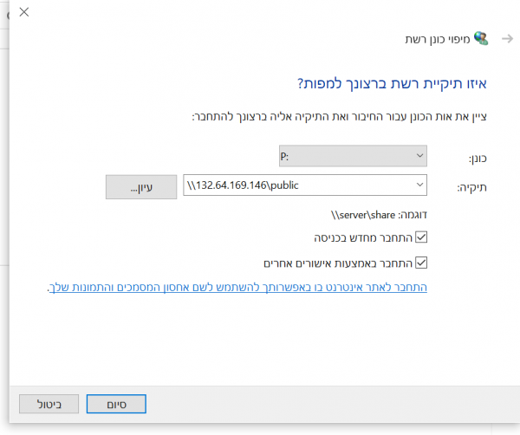Click the back arrow in the wizard header
The image size is (520, 435).
tap(507, 39)
